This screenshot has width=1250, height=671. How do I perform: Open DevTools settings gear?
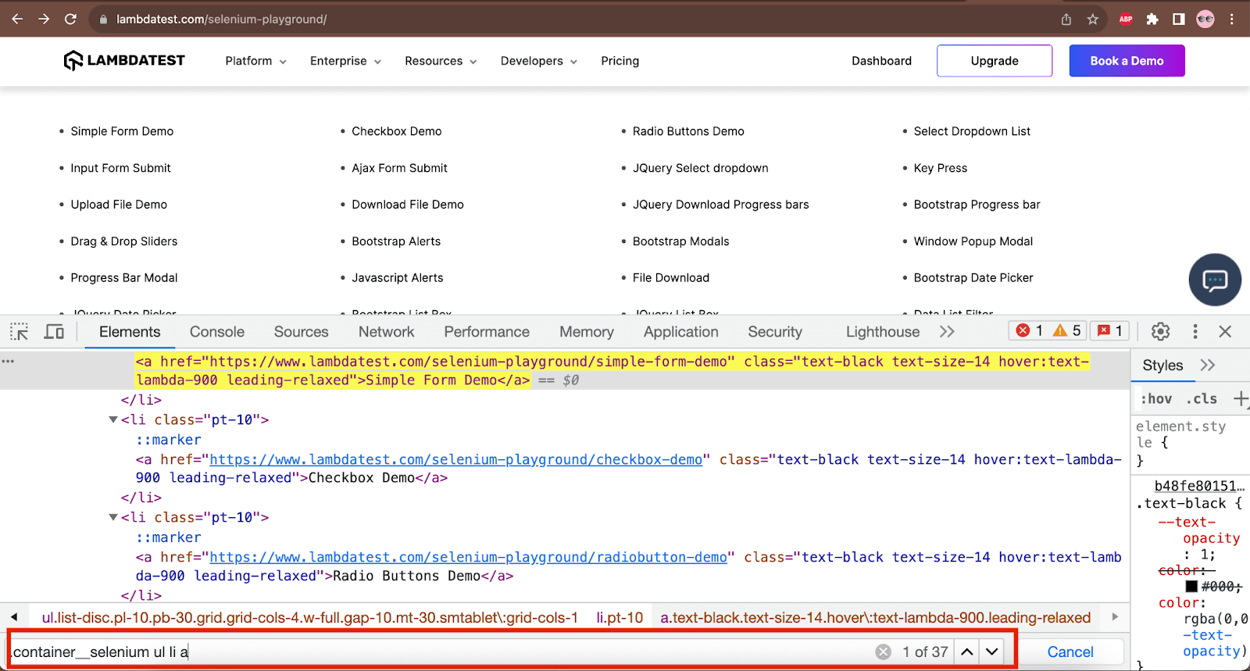[x=1161, y=331]
